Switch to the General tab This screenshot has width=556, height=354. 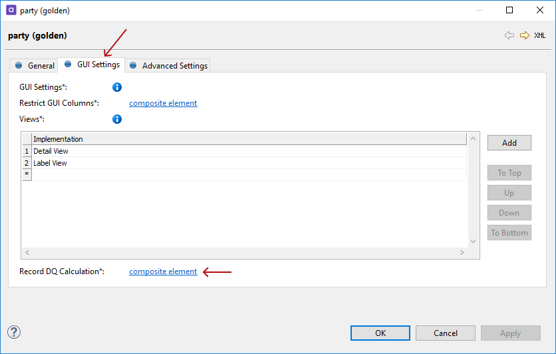tap(35, 65)
